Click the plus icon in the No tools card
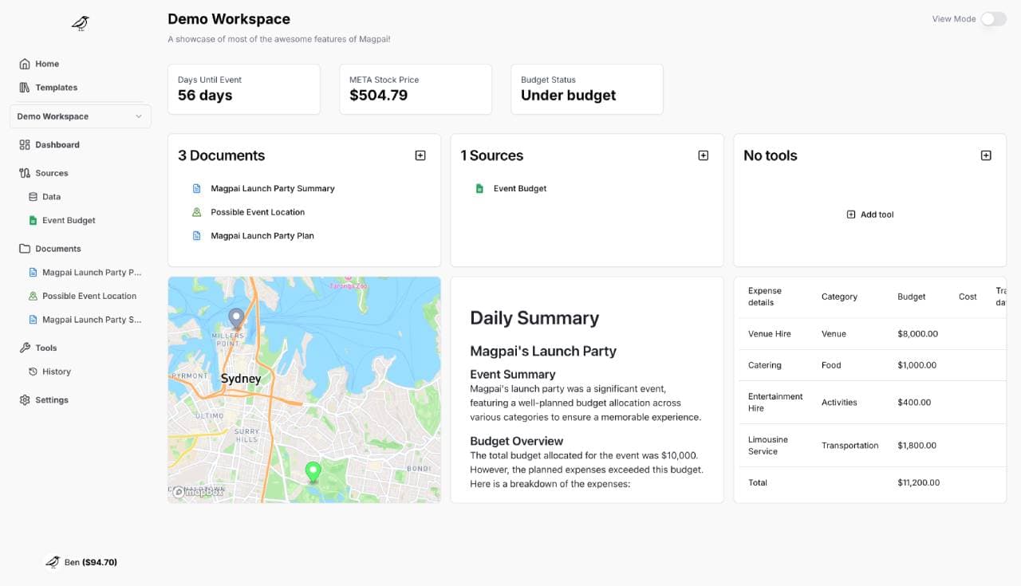This screenshot has width=1021, height=586. click(986, 155)
